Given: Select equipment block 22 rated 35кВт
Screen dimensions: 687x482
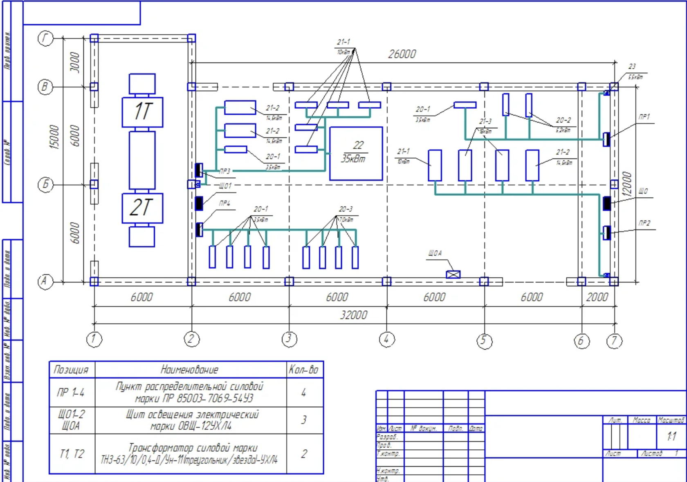Looking at the screenshot, I should [356, 153].
